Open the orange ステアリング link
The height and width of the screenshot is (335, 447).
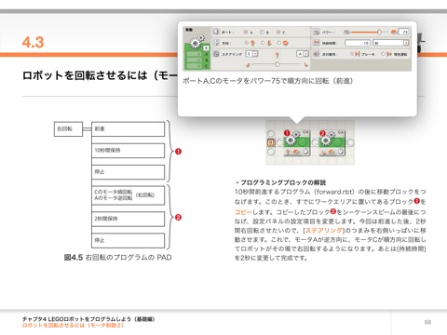tap(324, 230)
